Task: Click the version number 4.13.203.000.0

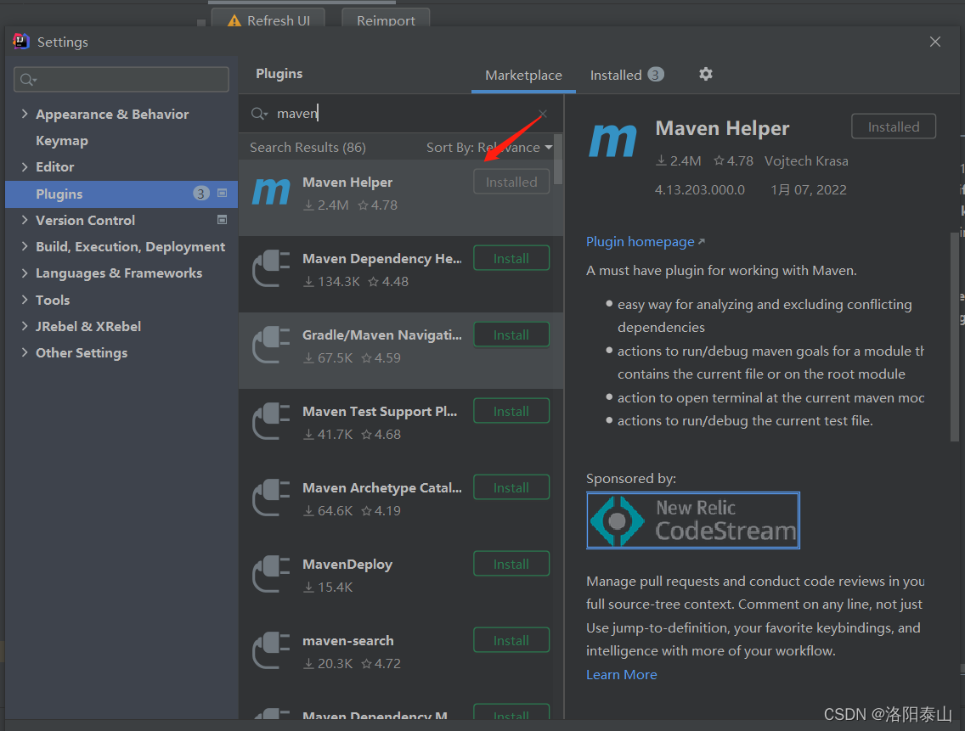Action: 699,189
